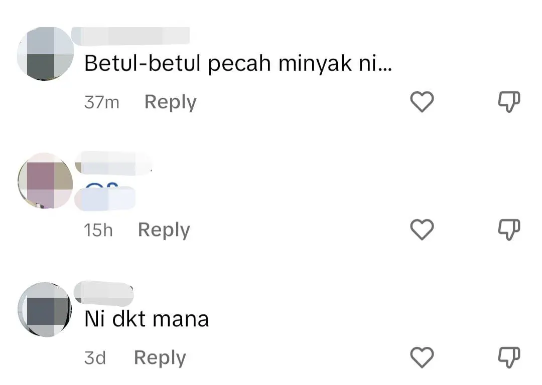This screenshot has width=542, height=385.
Task: Tap the heart on the 15h comment
Action: coord(422,230)
